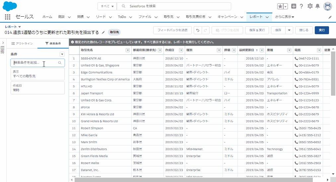Open the 見積 tab
This screenshot has height=182, width=336.
pos(80,17)
